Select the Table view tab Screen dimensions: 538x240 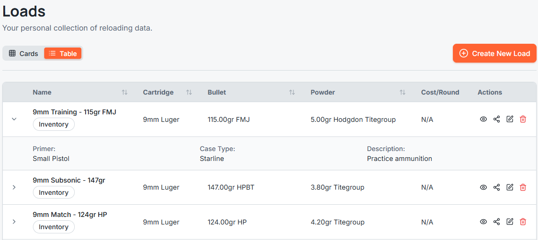click(x=63, y=54)
